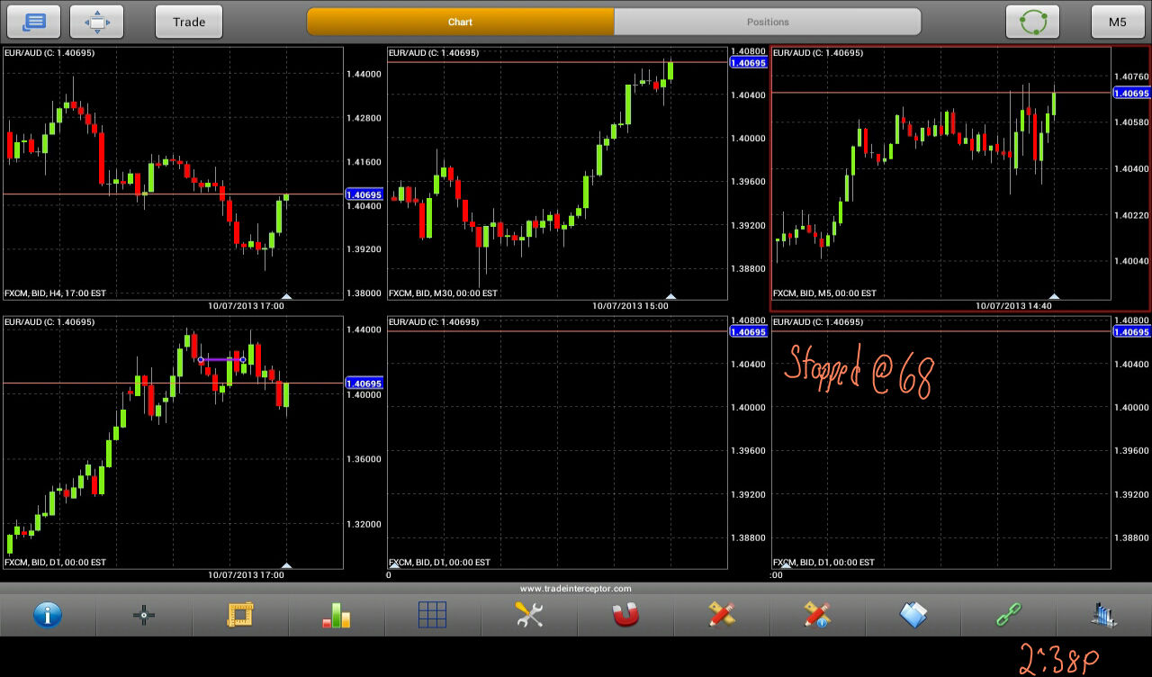Screen dimensions: 1152x677
Task: Open the chart grid layout icon
Action: (432, 615)
